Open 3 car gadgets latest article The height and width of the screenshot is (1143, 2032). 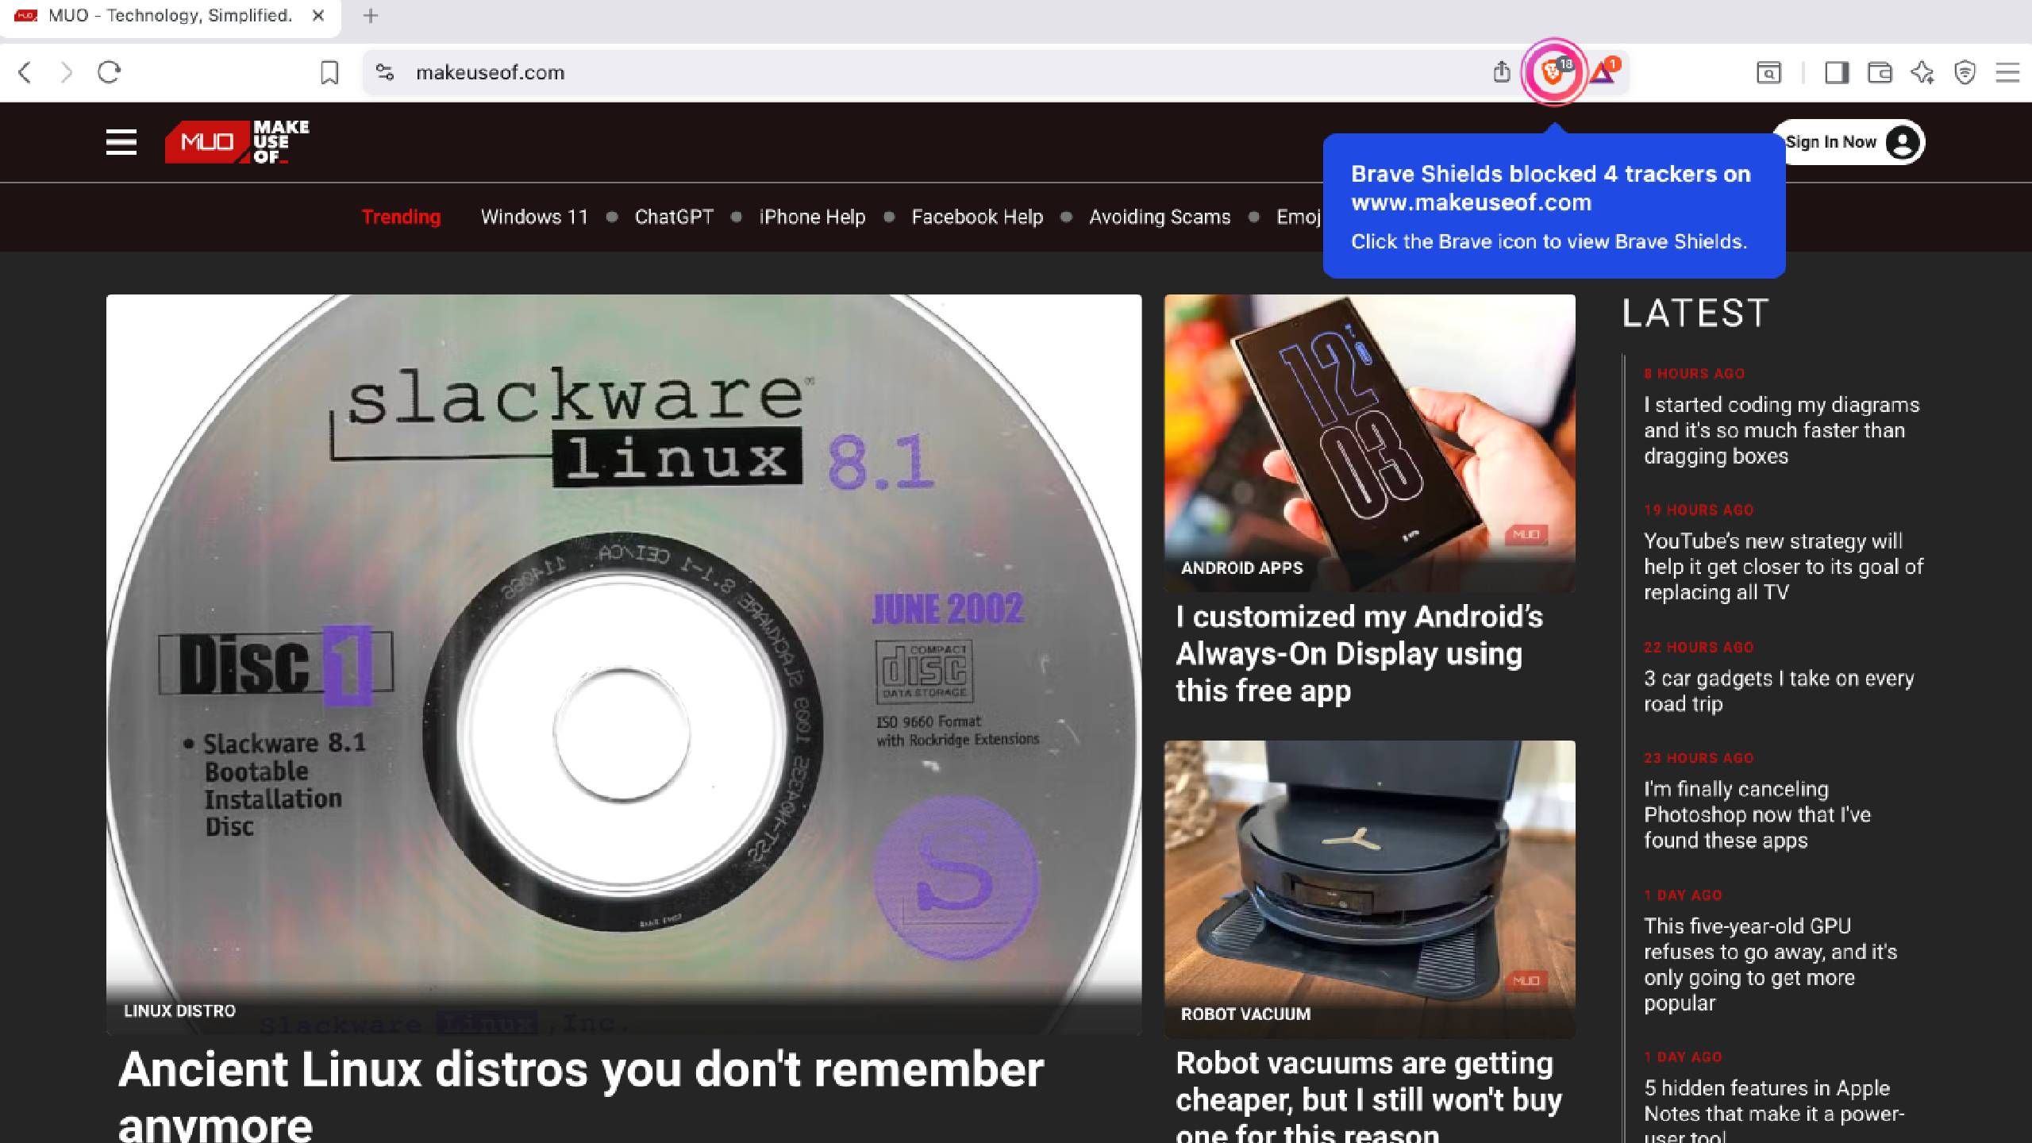pyautogui.click(x=1779, y=691)
